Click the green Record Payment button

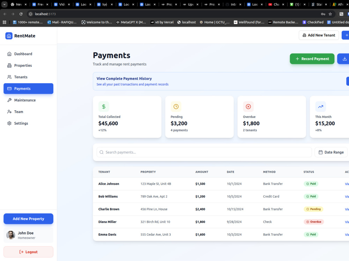click(x=312, y=59)
